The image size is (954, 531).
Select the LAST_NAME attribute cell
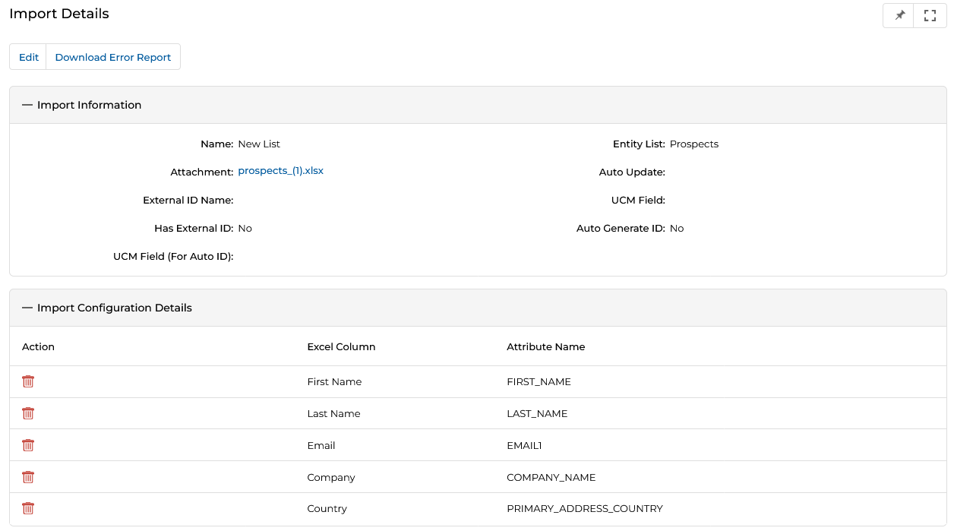(537, 413)
